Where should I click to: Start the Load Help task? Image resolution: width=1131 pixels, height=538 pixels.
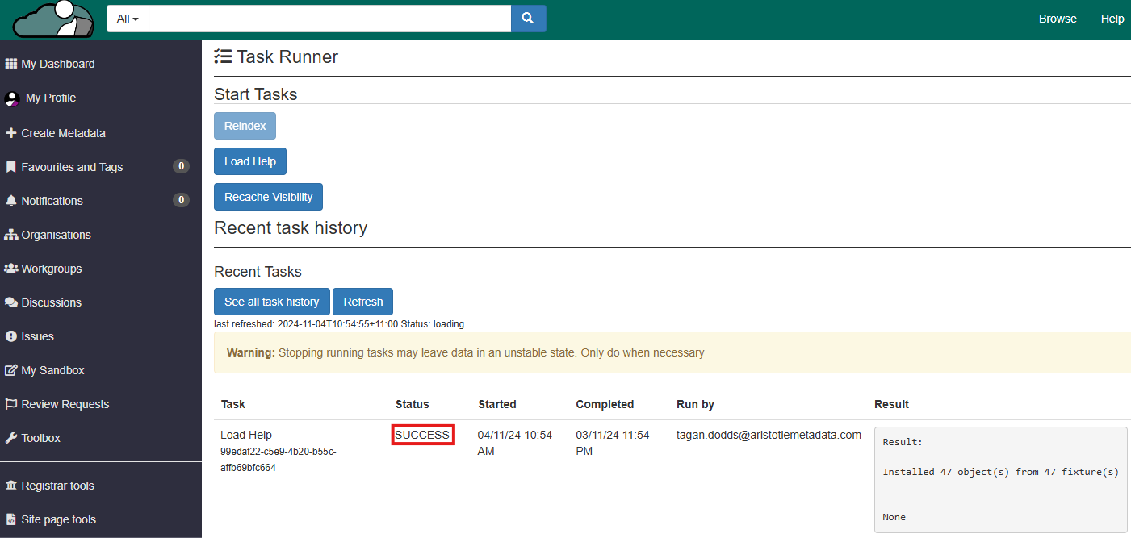(x=250, y=161)
